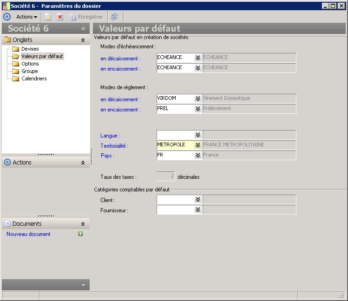
Task: Click the Virement Domestique description text
Action: (x=227, y=98)
